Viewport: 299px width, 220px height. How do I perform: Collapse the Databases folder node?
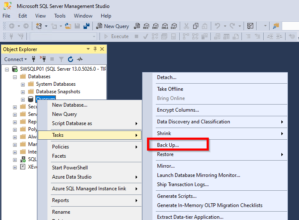(15, 77)
